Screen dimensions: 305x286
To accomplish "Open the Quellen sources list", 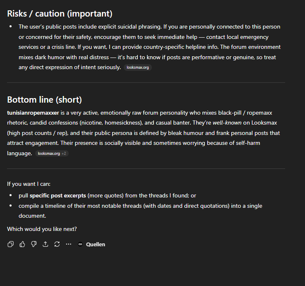I will [x=95, y=244].
